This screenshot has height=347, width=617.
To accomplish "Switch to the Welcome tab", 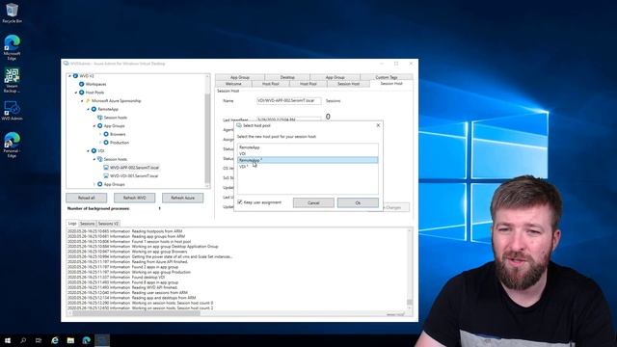I will 233,84.
